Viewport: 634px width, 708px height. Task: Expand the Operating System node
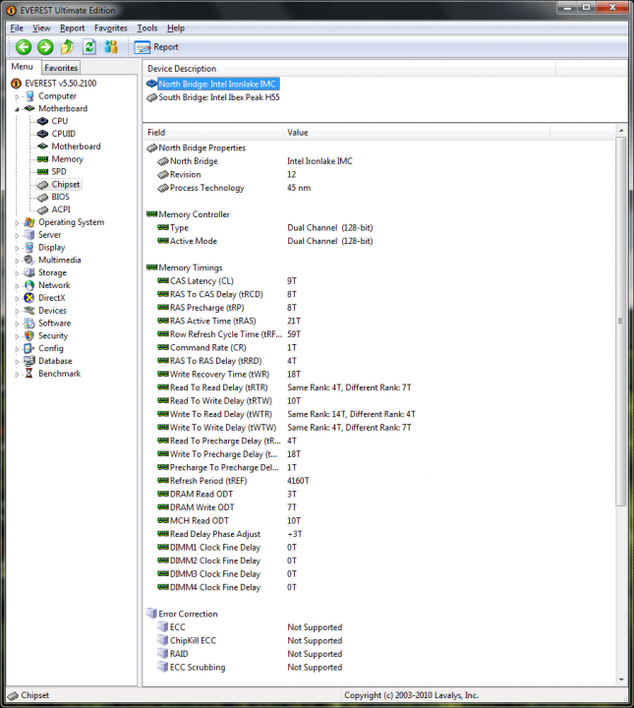[x=17, y=223]
